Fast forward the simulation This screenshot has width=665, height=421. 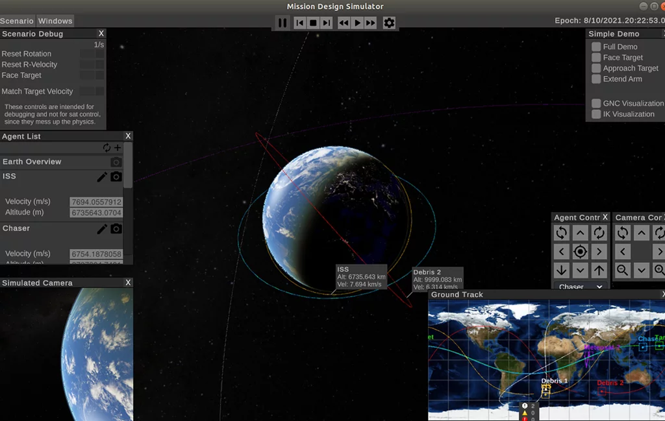tap(371, 23)
